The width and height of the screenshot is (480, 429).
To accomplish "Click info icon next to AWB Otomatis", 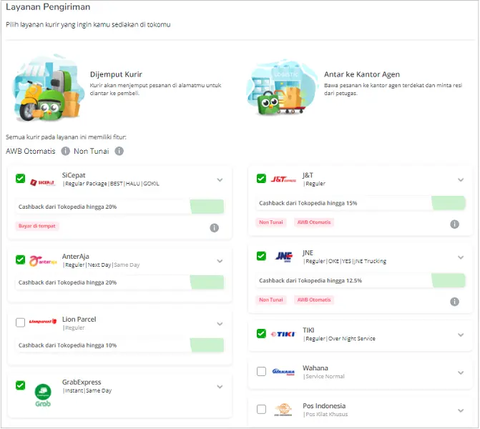I will (65, 151).
